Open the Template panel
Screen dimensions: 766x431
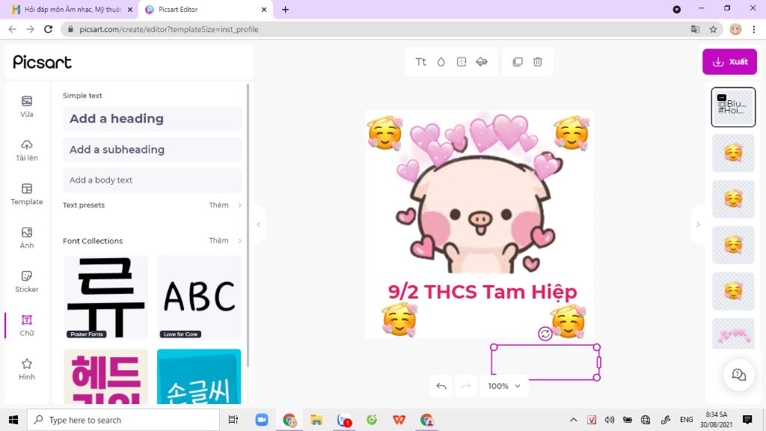pyautogui.click(x=27, y=194)
